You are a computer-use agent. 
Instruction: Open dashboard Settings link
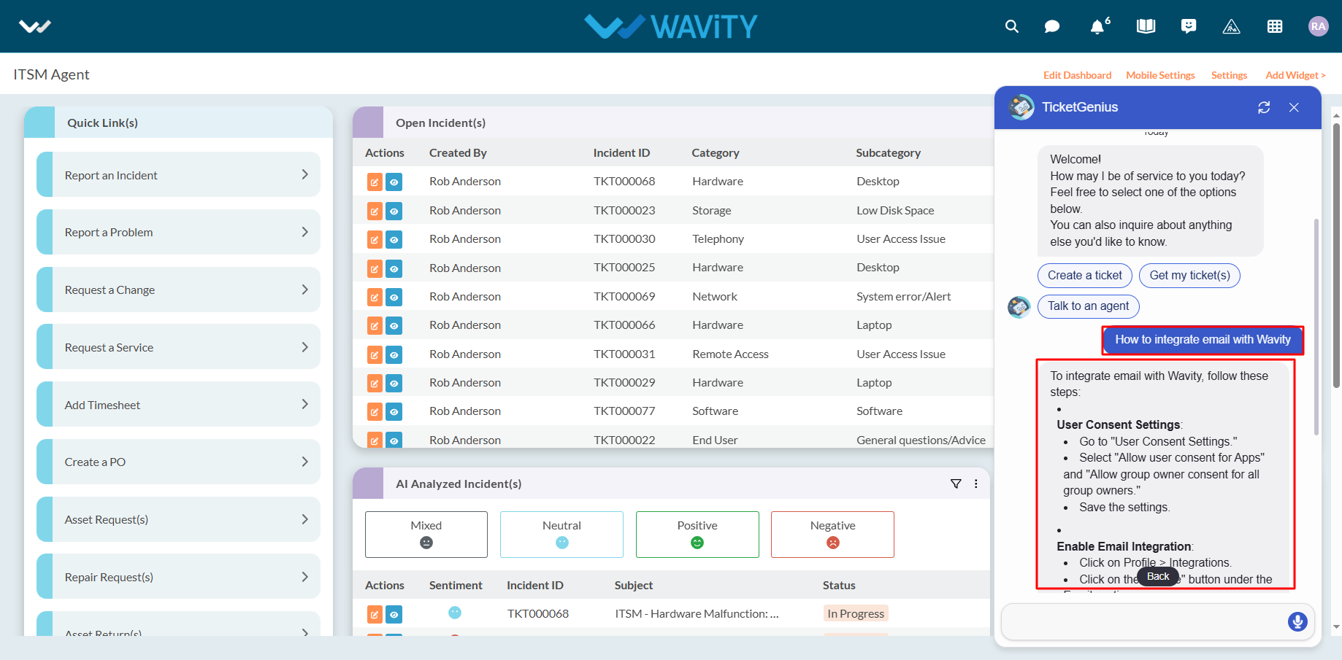coord(1229,75)
